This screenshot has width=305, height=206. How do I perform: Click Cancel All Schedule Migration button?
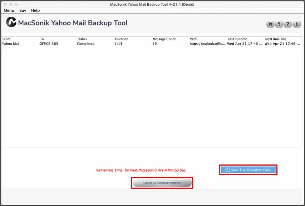[x=162, y=183]
